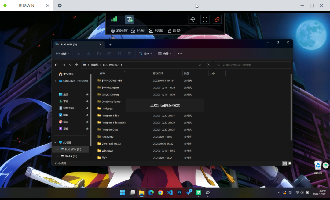Switch to details list view toggle
330x200 pixels.
pyautogui.click(x=285, y=163)
